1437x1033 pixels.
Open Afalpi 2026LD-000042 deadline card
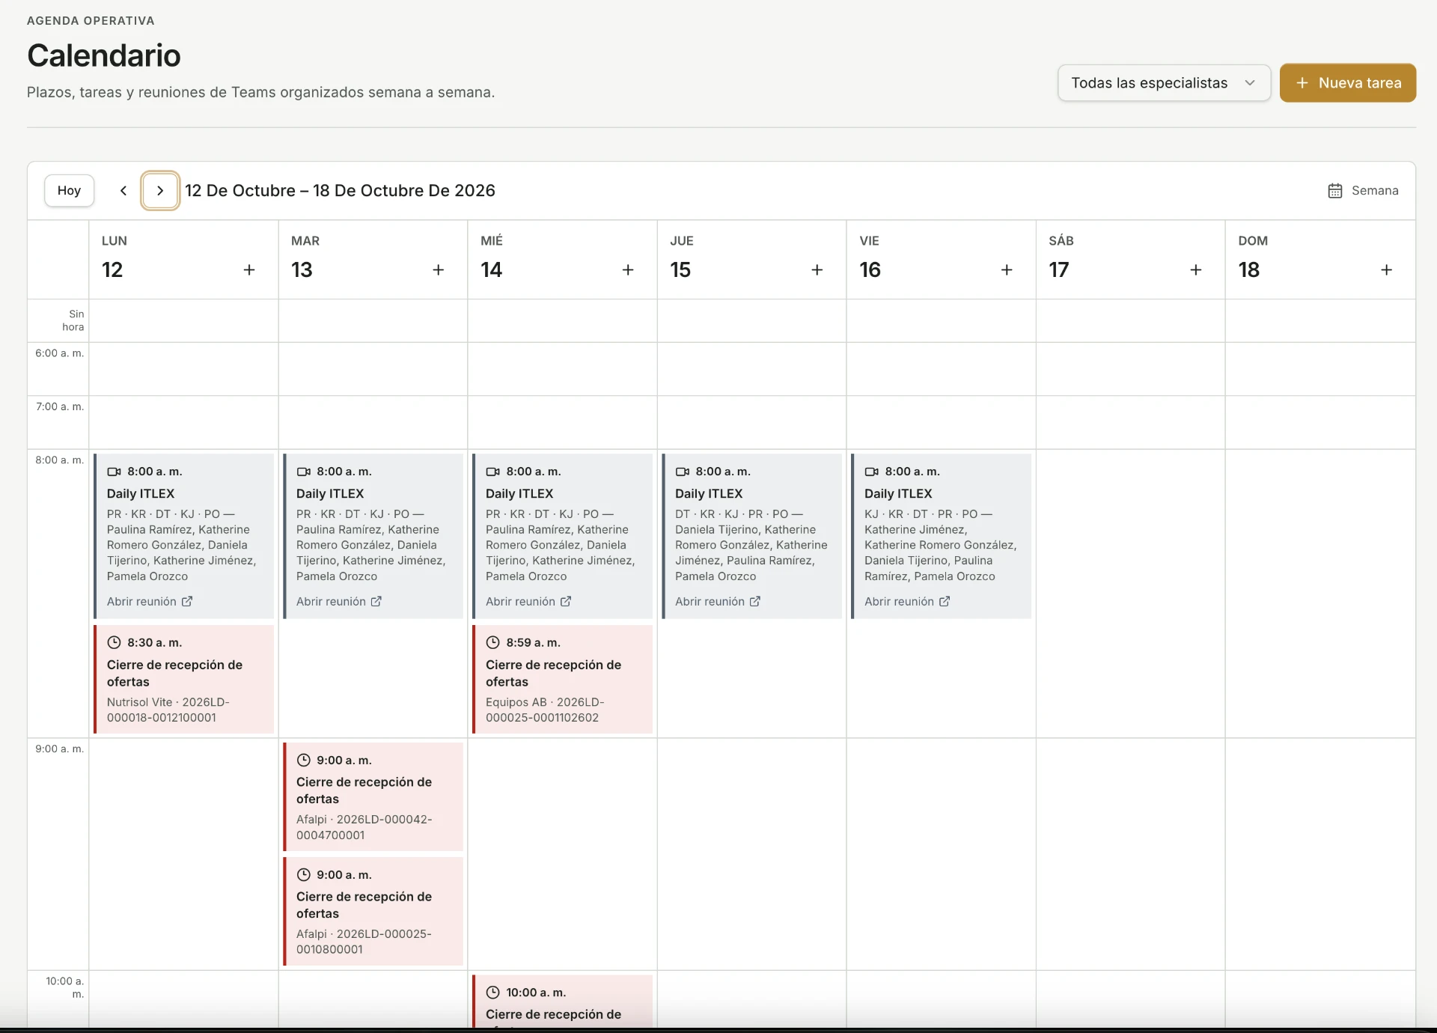tap(373, 796)
